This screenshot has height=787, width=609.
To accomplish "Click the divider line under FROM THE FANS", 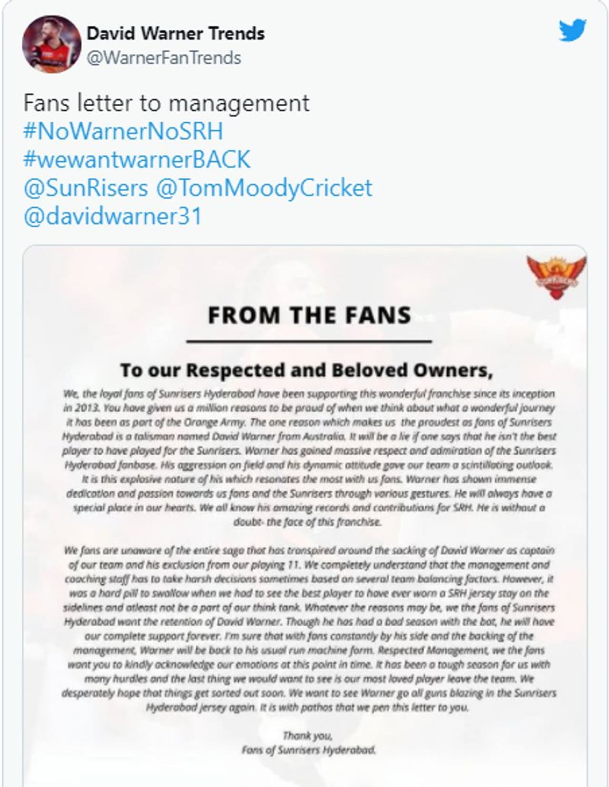I will [x=309, y=341].
